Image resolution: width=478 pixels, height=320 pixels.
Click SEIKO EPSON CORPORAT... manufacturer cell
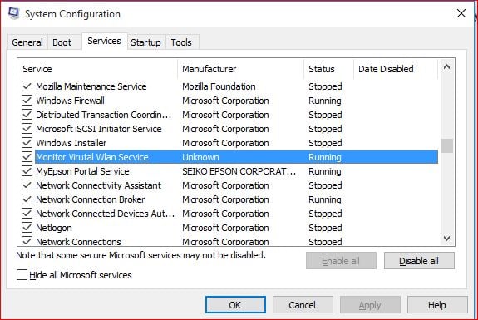[239, 171]
